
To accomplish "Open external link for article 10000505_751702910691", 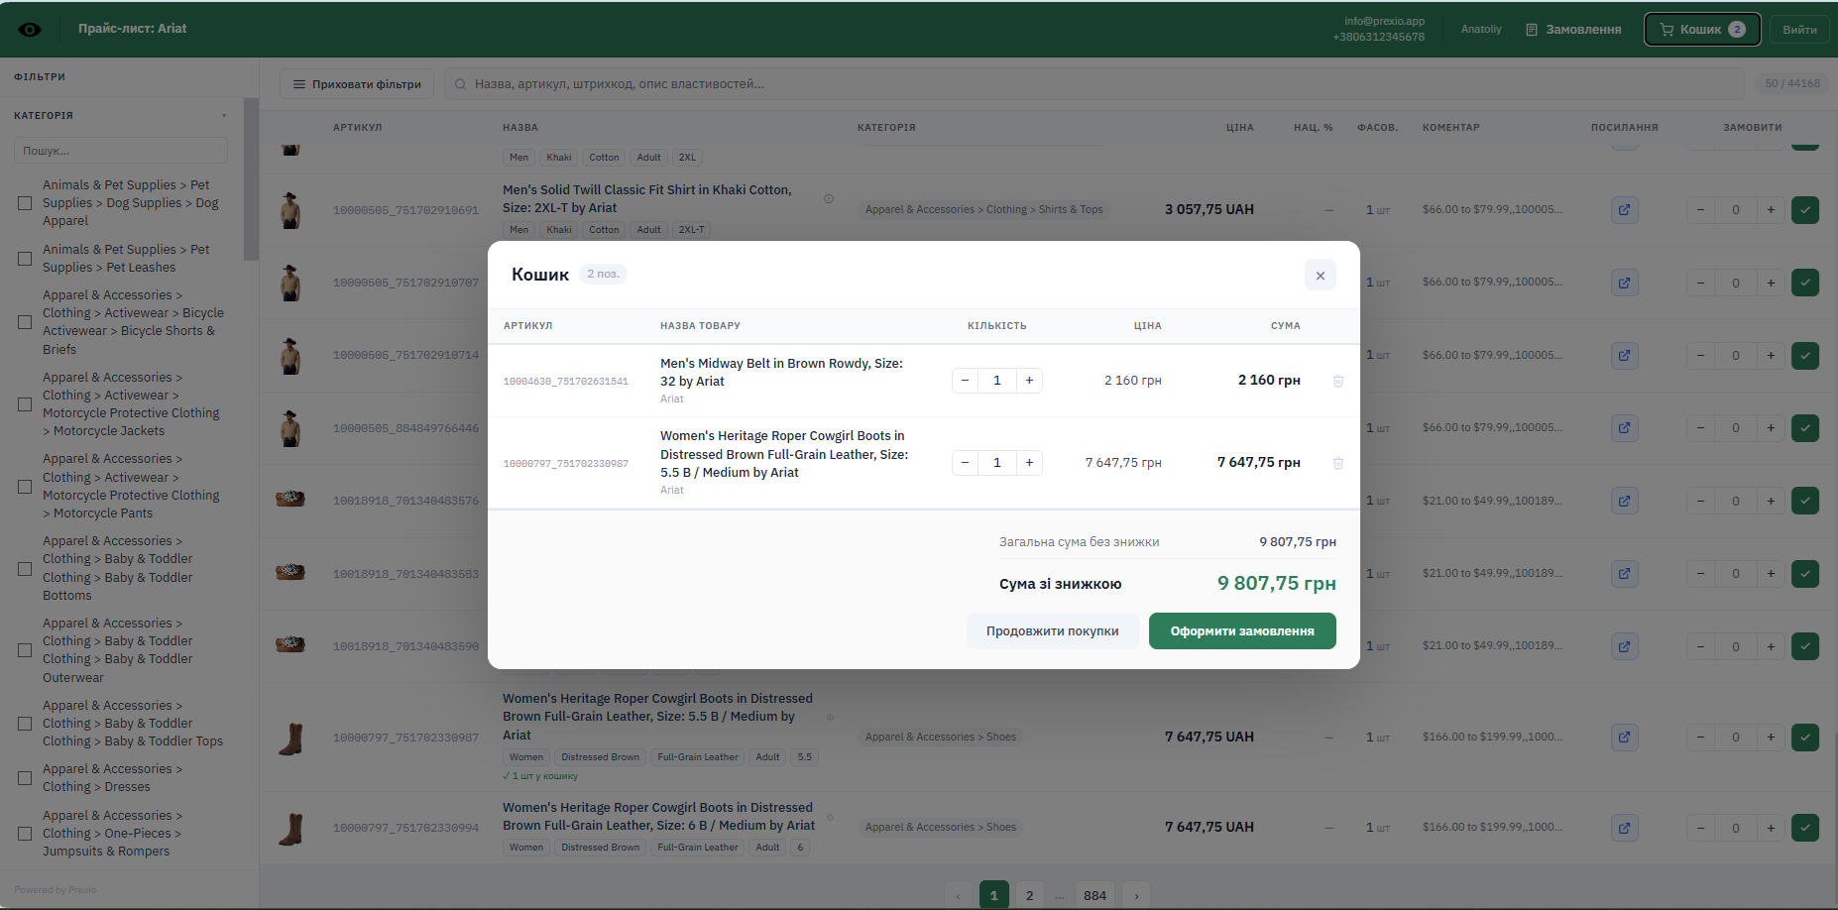I will [x=1625, y=210].
